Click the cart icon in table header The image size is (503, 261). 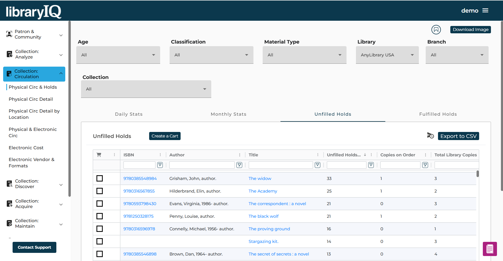[x=99, y=155]
